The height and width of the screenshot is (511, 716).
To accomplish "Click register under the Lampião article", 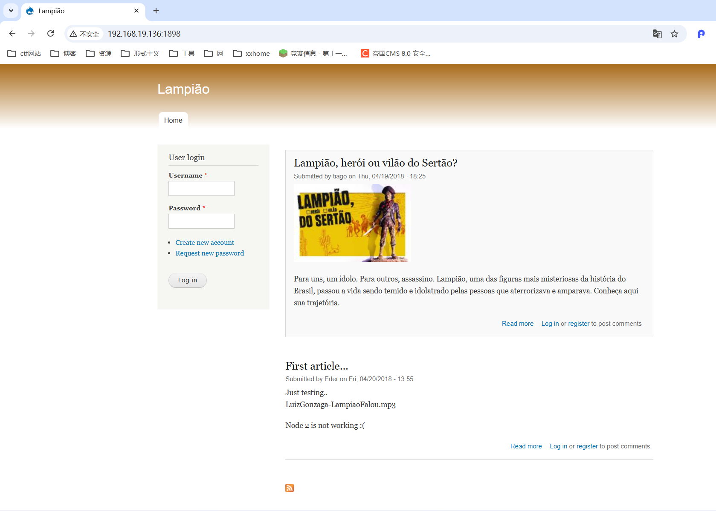I will [x=579, y=324].
